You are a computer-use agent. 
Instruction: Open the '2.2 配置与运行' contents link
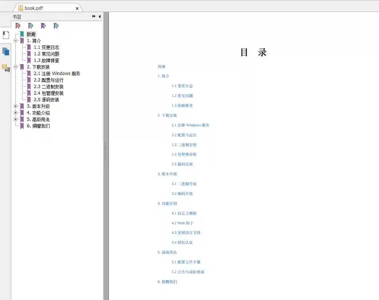[184, 135]
